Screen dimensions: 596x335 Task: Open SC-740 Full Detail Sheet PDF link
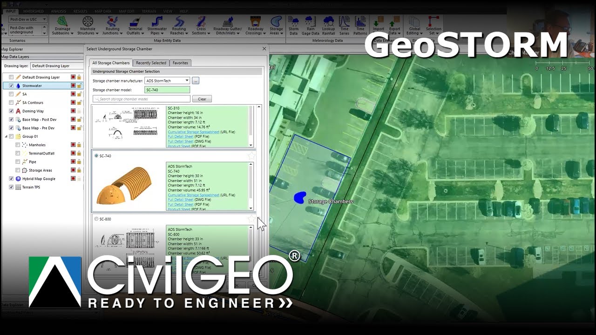[x=180, y=204]
